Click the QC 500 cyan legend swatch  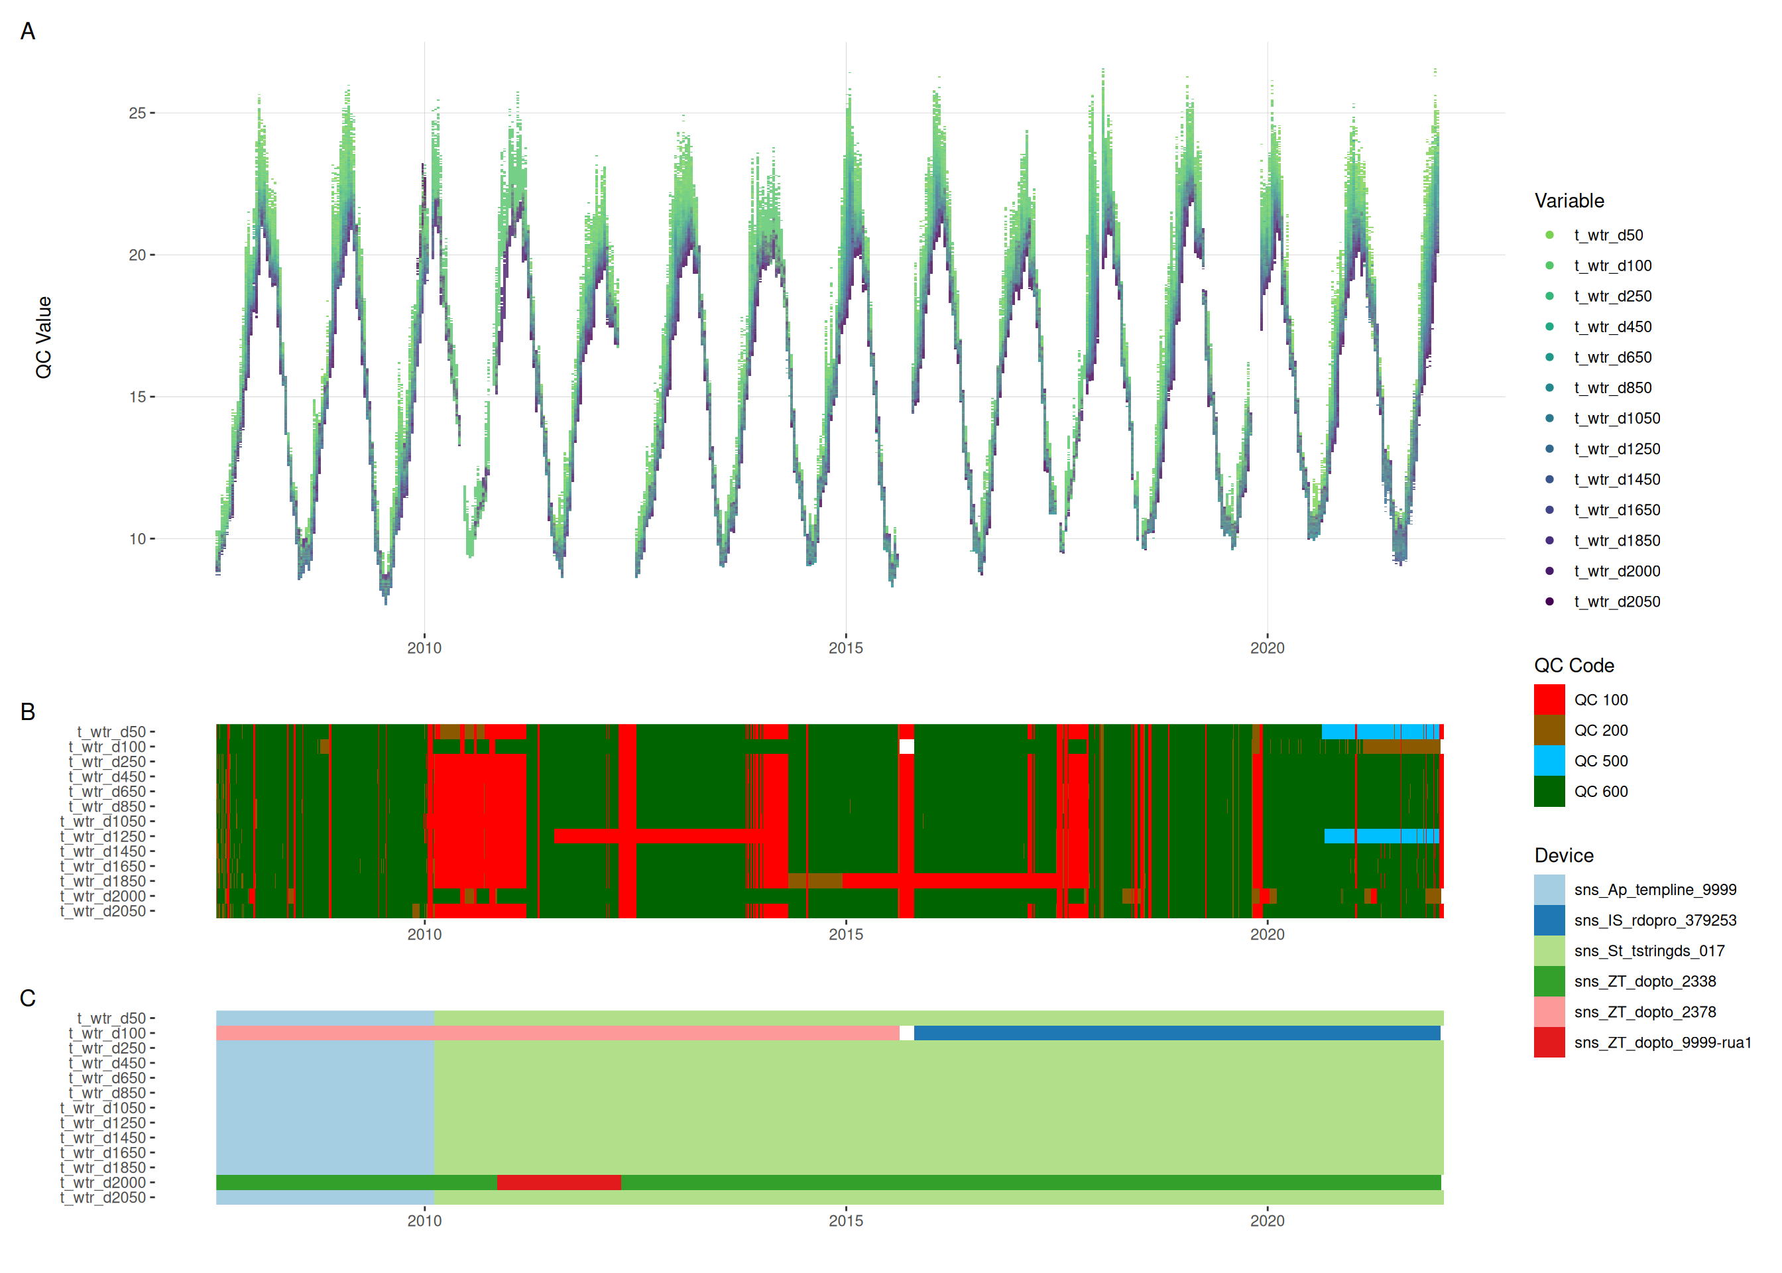(1549, 760)
